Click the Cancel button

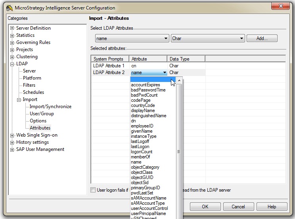tap(238, 207)
